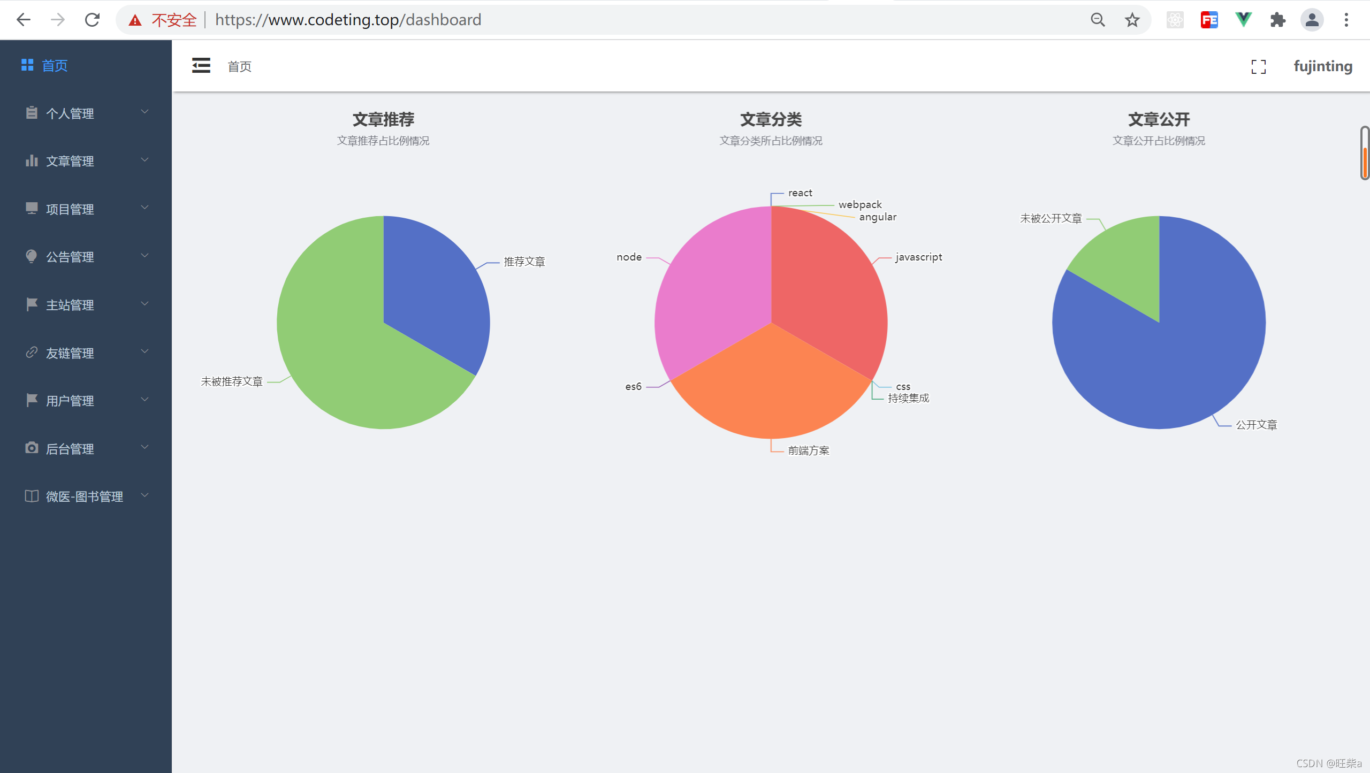Click 首页 breadcrumb link
The height and width of the screenshot is (773, 1370).
239,66
